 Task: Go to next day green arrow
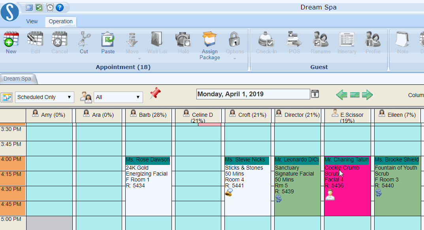tap(367, 95)
